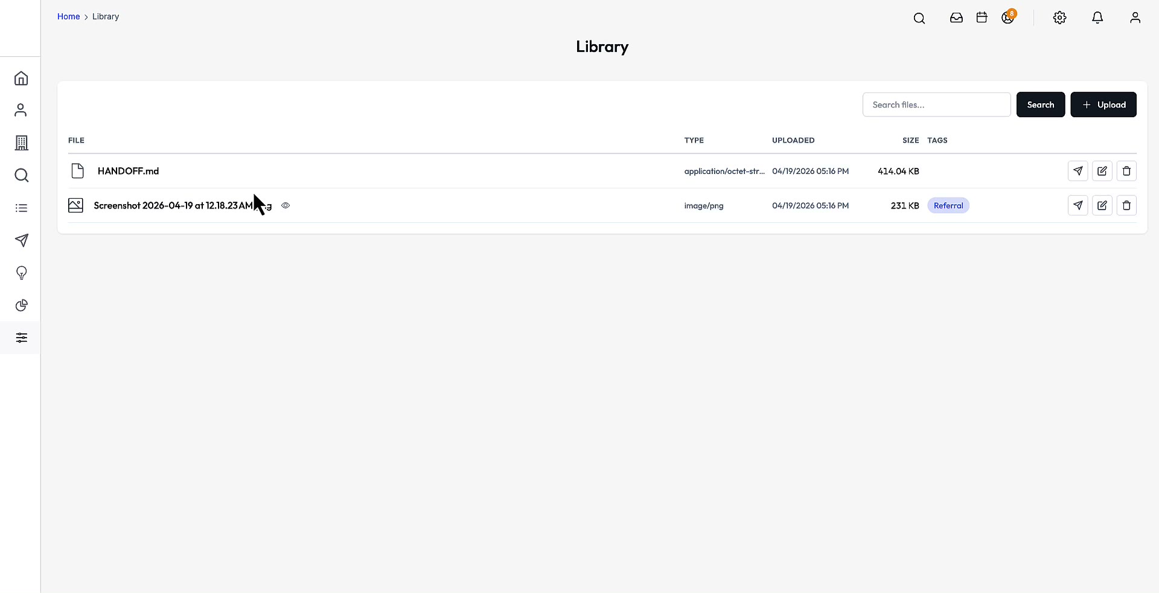This screenshot has height=593, width=1159.
Task: Open the Companies building icon in sidebar
Action: click(x=21, y=143)
